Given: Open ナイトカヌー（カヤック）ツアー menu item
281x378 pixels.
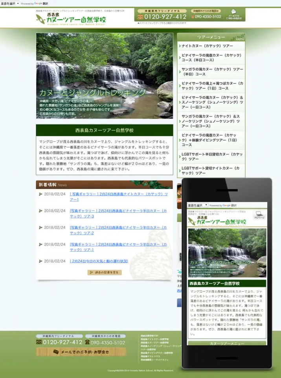Looking at the screenshot, I should (x=211, y=46).
